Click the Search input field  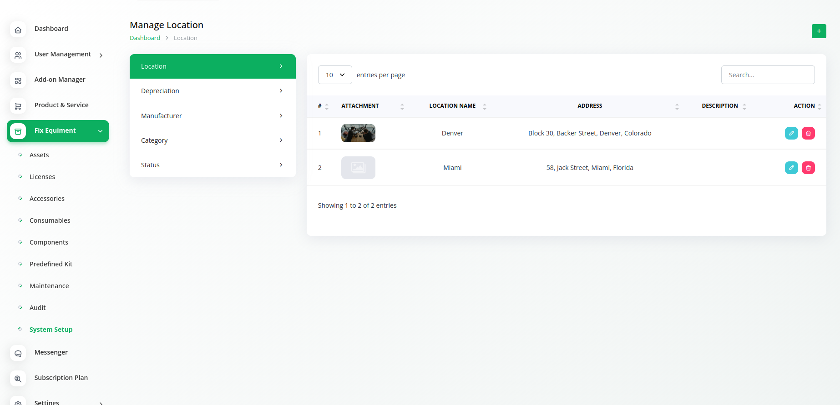768,75
